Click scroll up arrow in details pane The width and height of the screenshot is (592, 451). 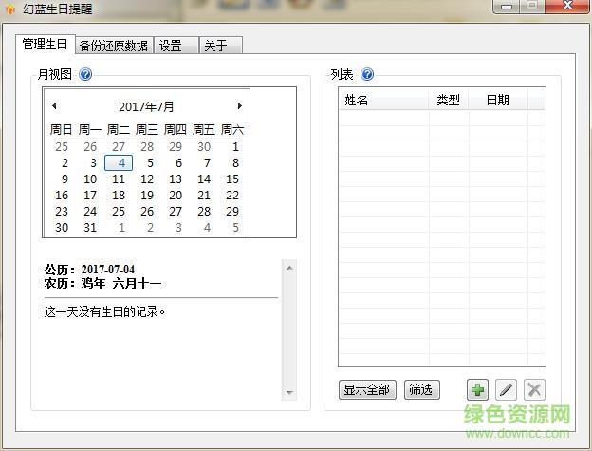289,268
